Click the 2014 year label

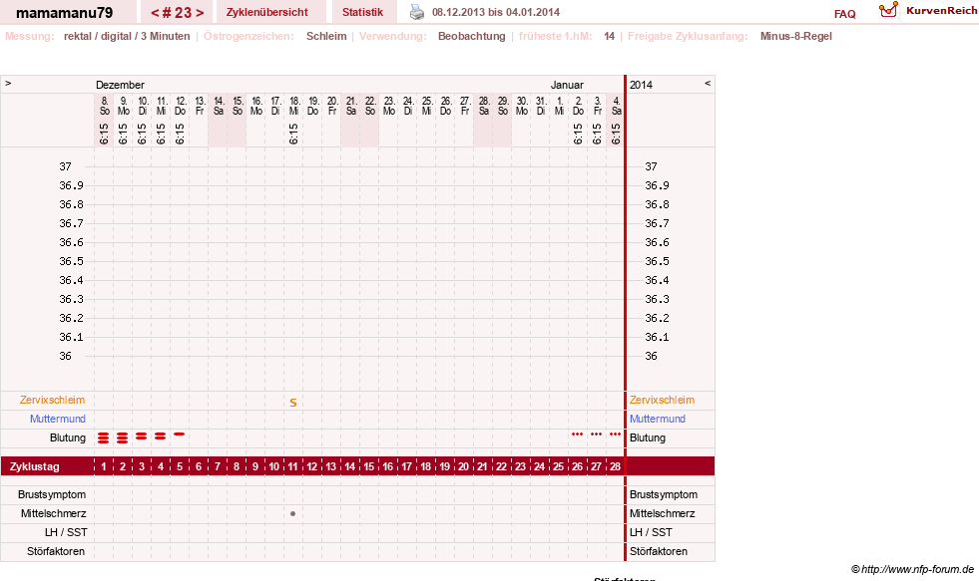tap(641, 85)
